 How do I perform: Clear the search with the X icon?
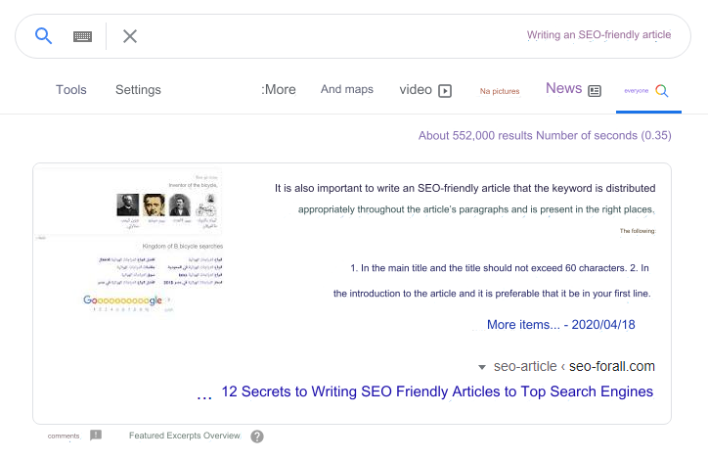130,36
